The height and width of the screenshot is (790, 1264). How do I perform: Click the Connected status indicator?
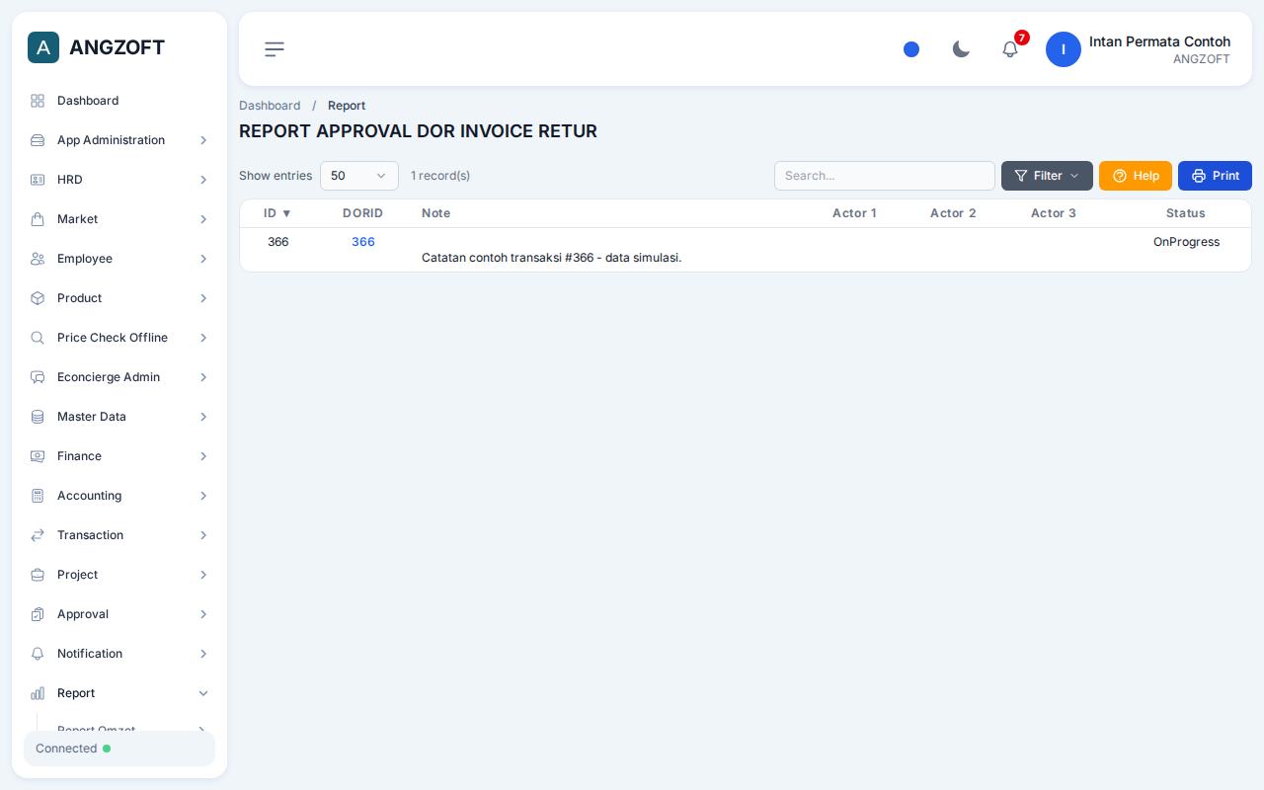pos(119,749)
